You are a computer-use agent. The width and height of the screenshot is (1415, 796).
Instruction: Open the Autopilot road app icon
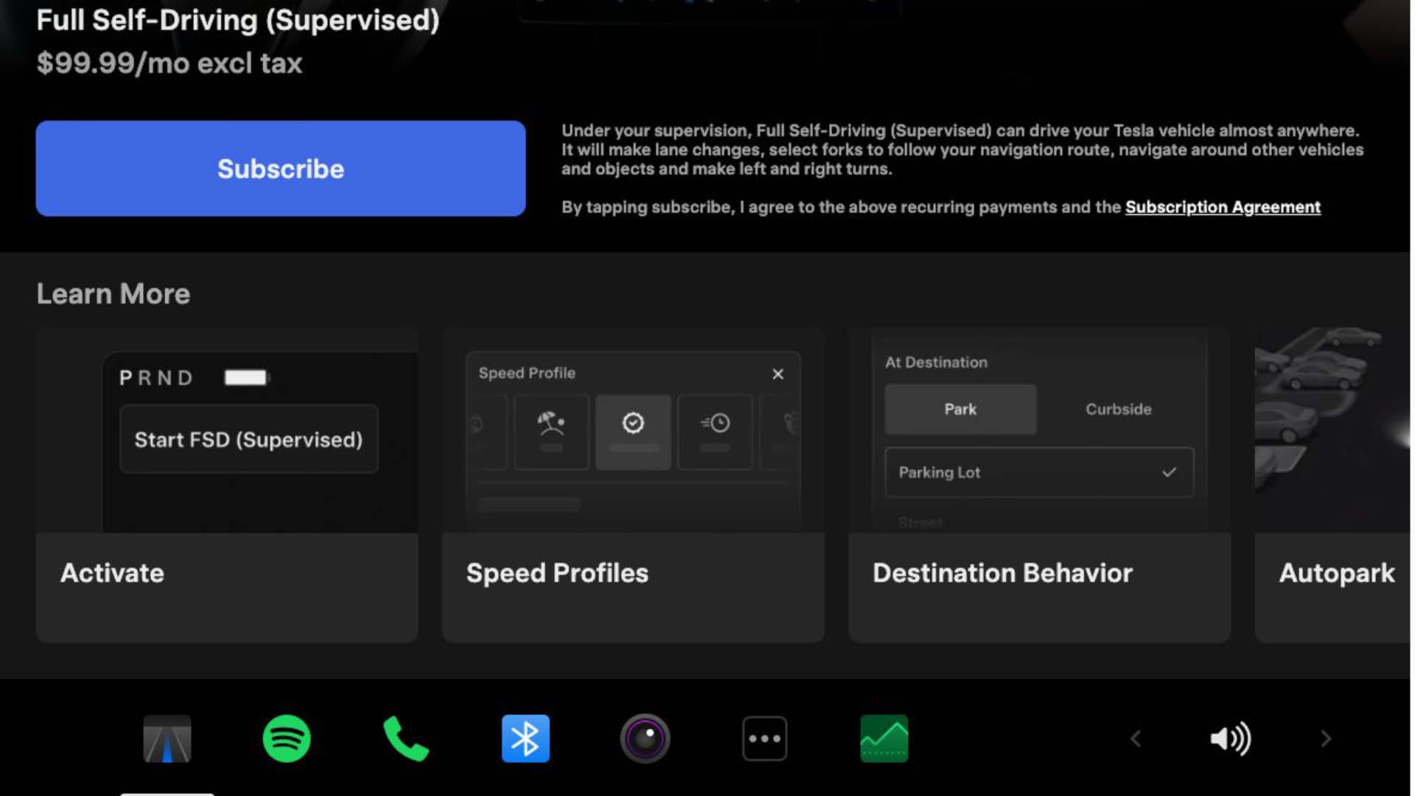(167, 738)
